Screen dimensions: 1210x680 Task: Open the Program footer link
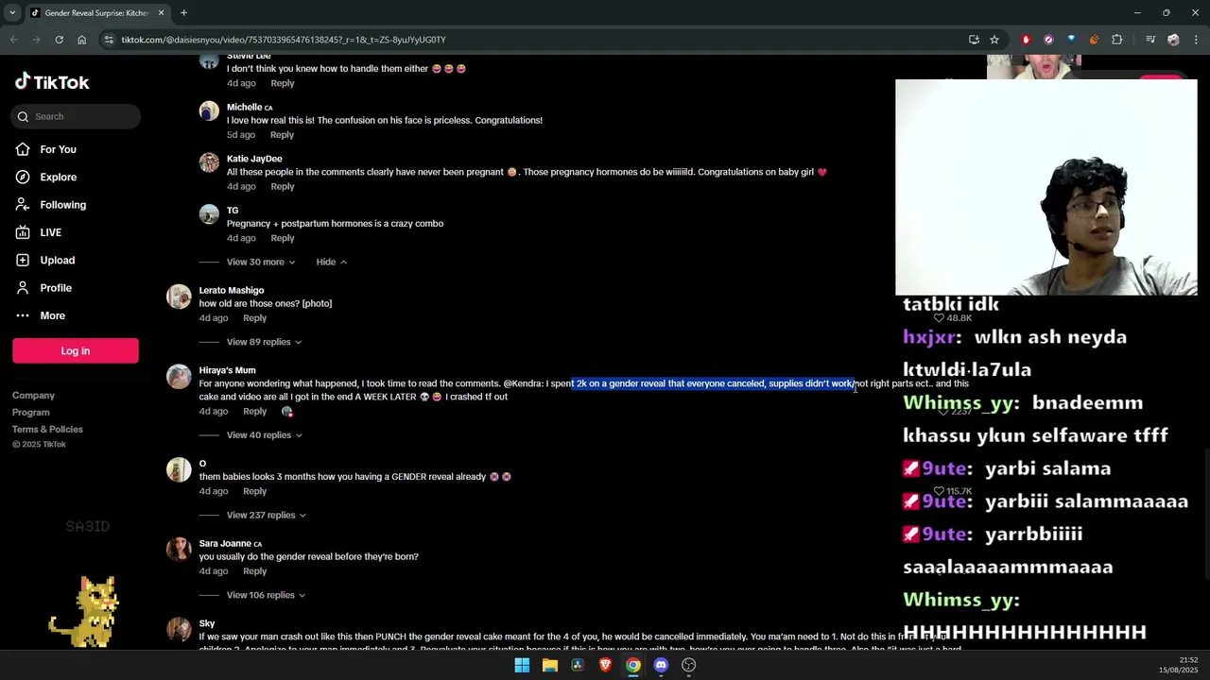(31, 413)
